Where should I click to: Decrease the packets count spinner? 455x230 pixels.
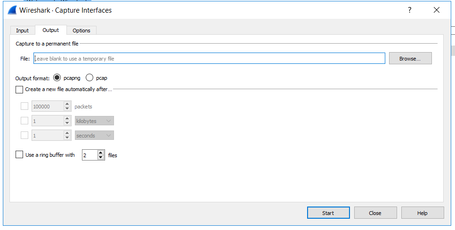tap(67, 109)
